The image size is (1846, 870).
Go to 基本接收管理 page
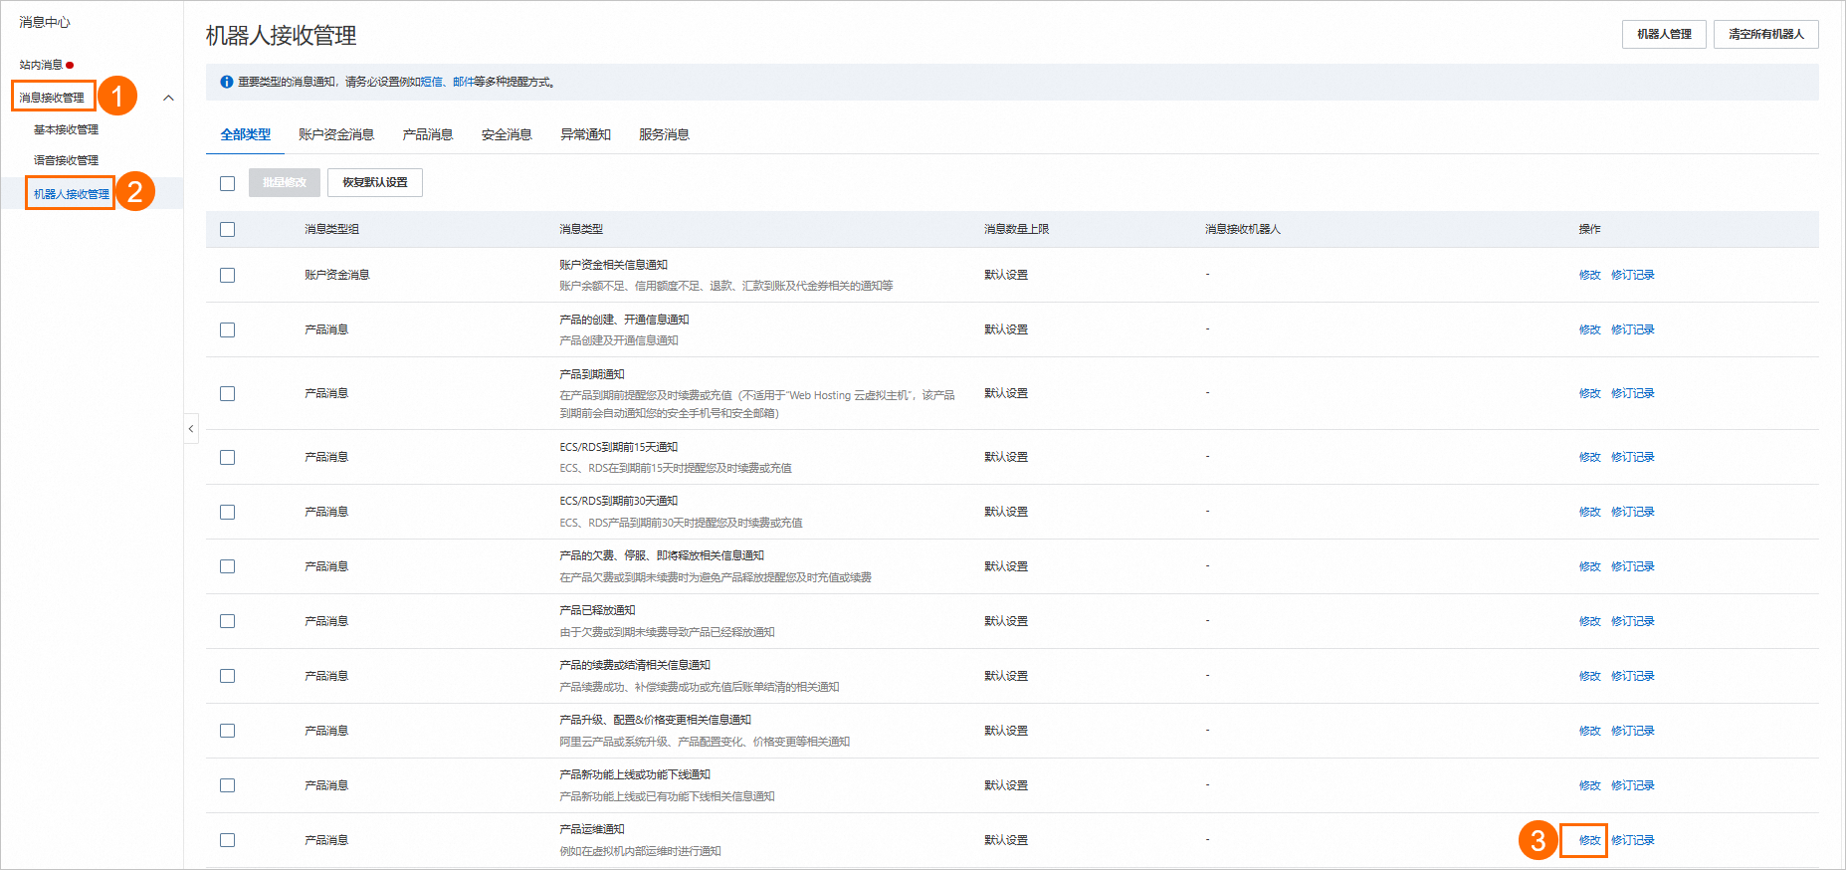[x=66, y=129]
